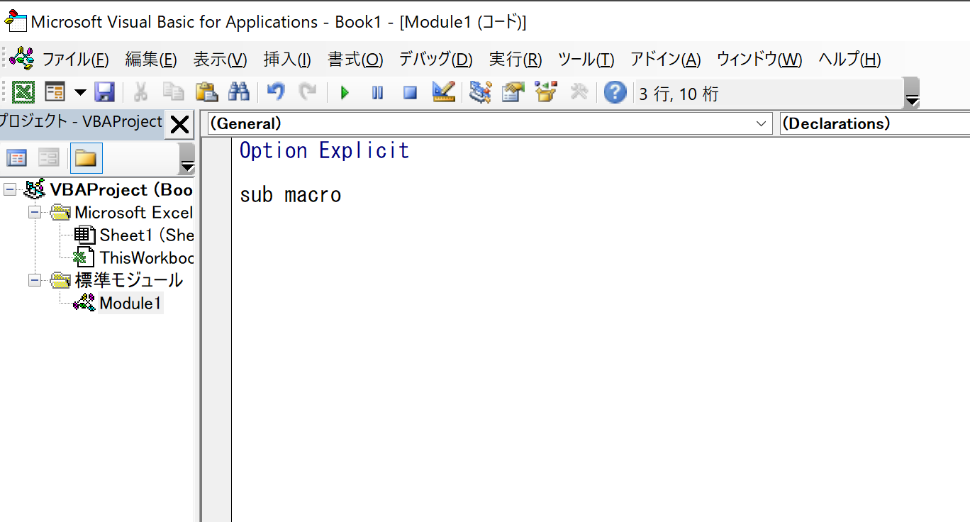Viewport: 970px width, 522px height.
Task: Open the Properties Window icon
Action: pos(513,92)
